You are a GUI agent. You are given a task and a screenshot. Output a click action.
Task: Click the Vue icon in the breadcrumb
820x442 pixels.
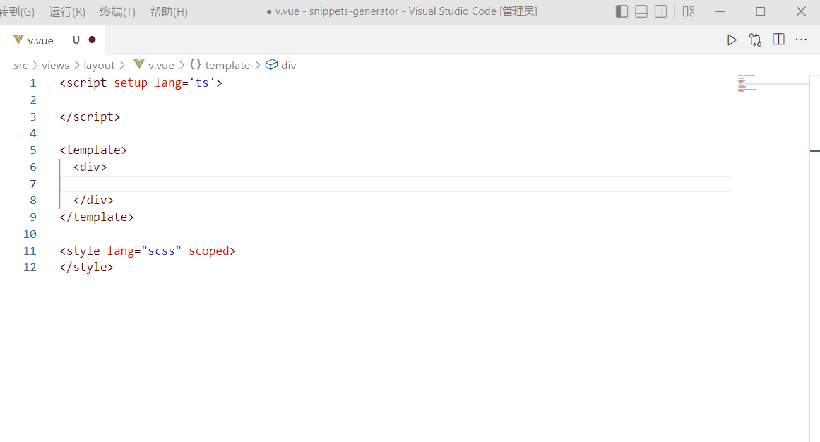[138, 65]
